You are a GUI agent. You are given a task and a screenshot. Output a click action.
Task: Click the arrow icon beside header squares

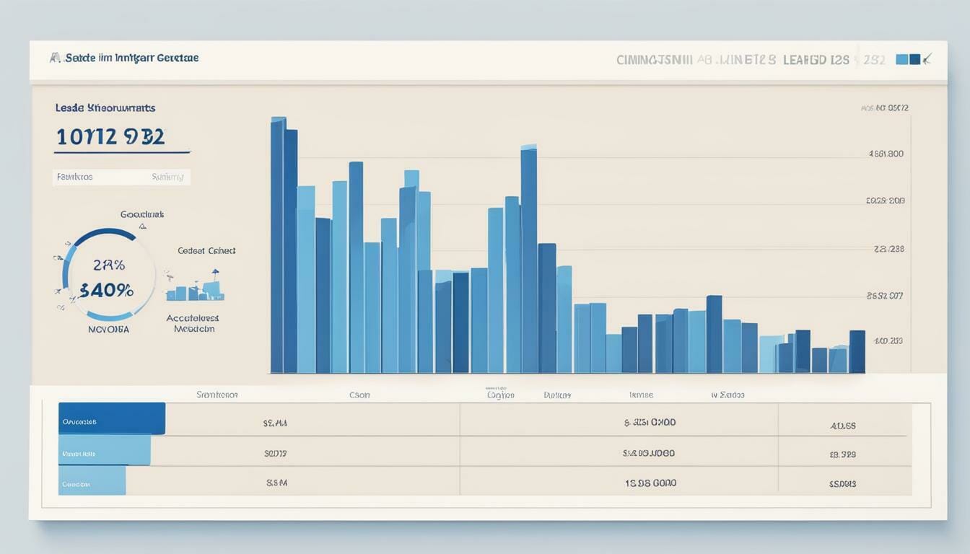tap(927, 58)
